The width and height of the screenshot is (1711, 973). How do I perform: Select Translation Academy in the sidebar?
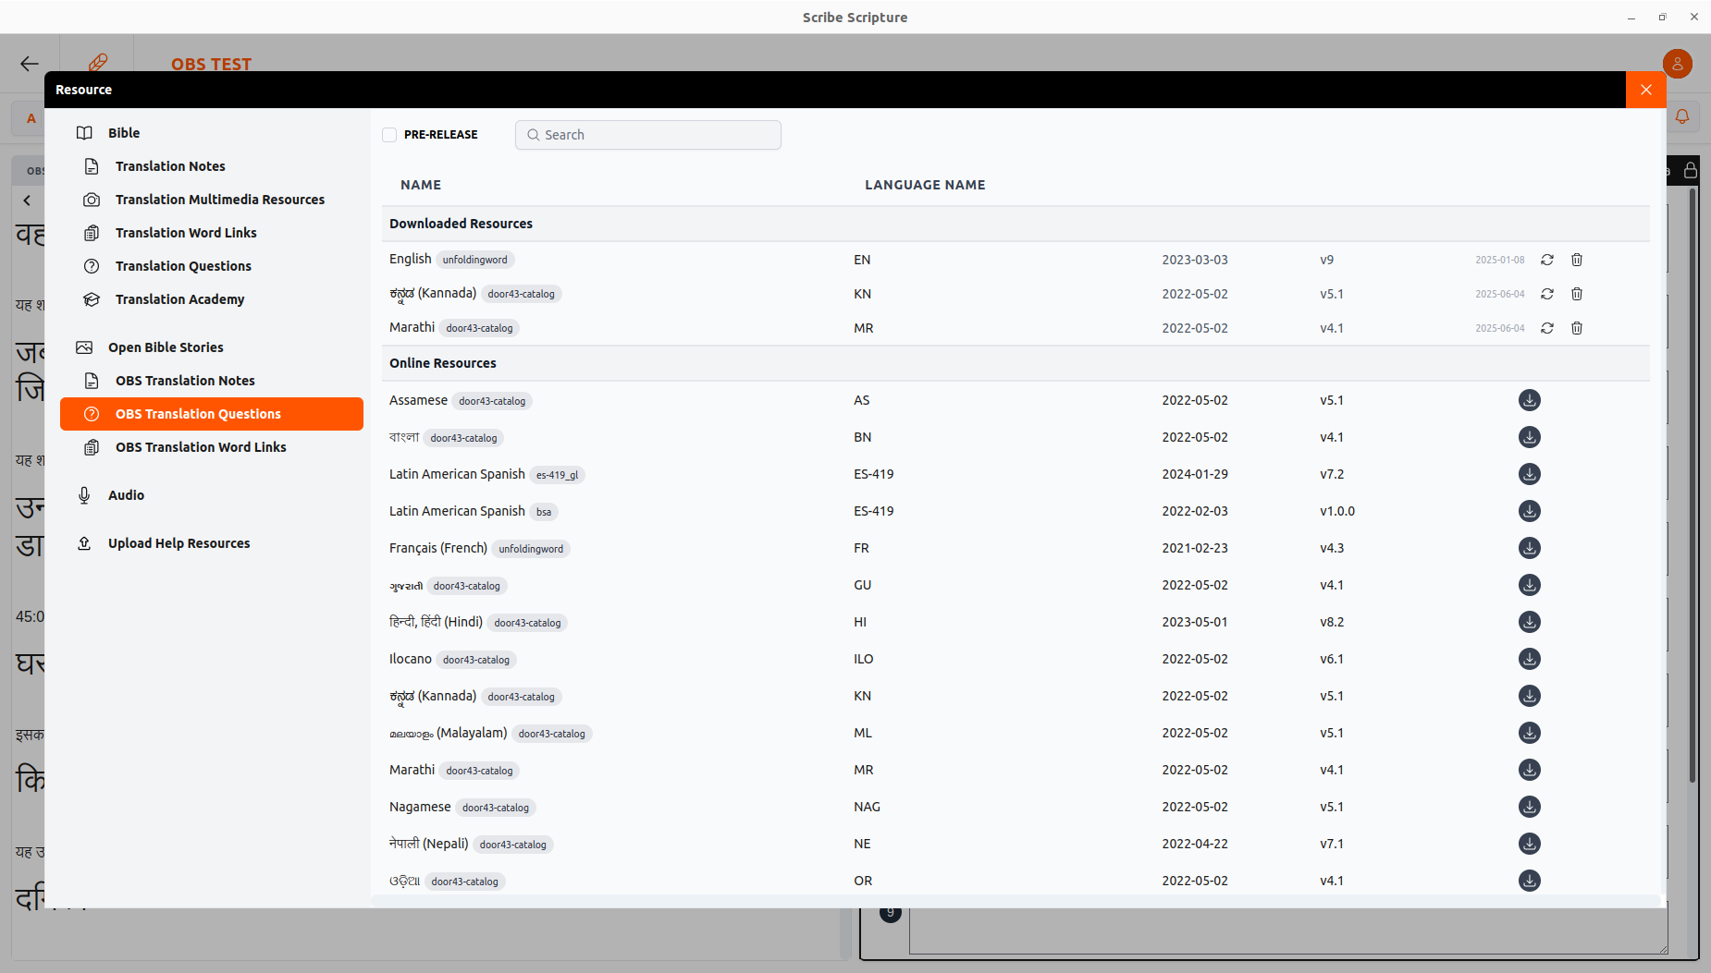(91, 298)
